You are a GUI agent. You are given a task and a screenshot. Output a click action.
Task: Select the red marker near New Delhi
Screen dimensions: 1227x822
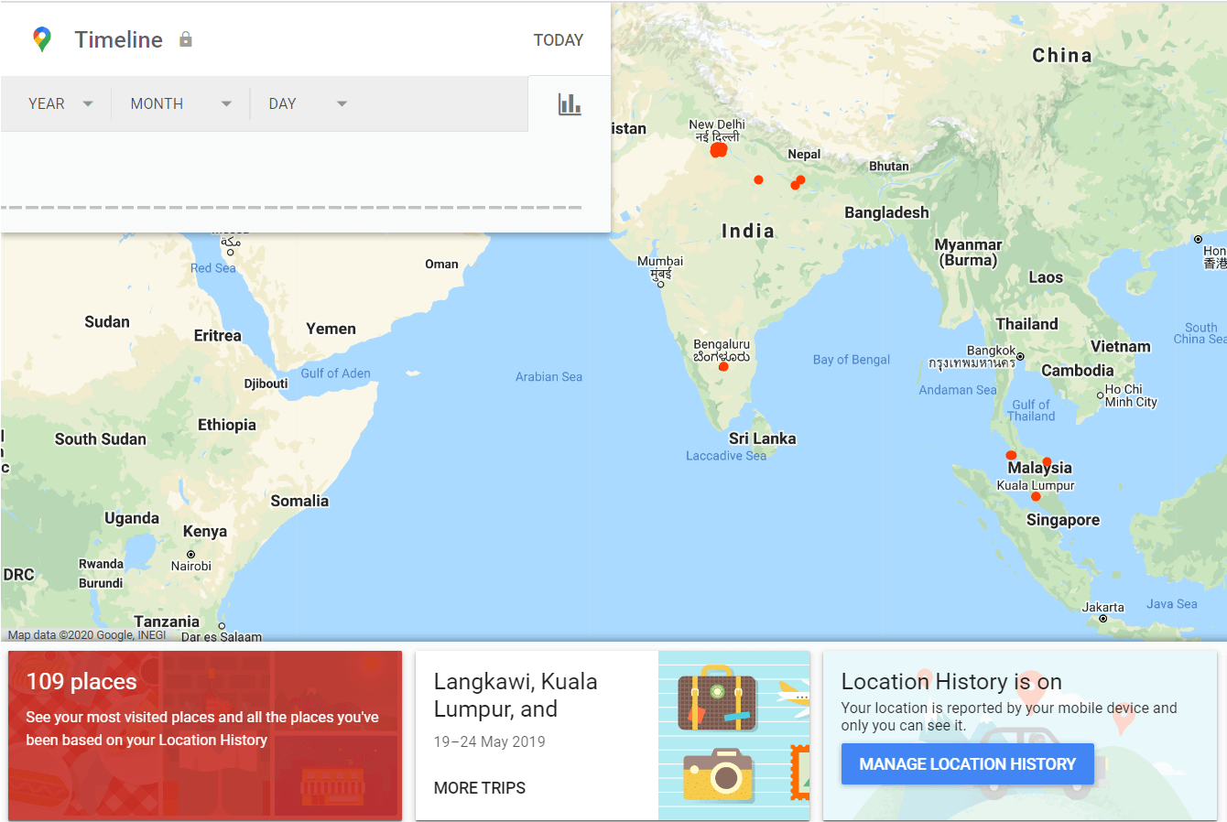tap(719, 149)
